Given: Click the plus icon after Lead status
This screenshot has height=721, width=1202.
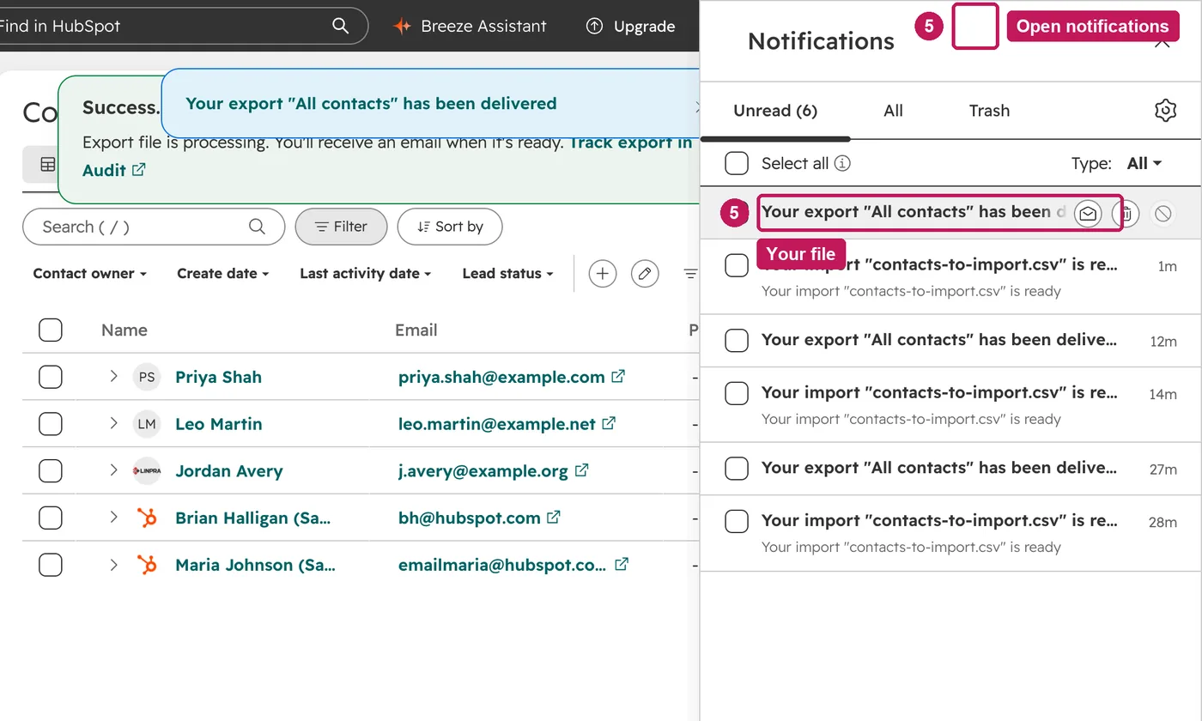Looking at the screenshot, I should click(603, 274).
